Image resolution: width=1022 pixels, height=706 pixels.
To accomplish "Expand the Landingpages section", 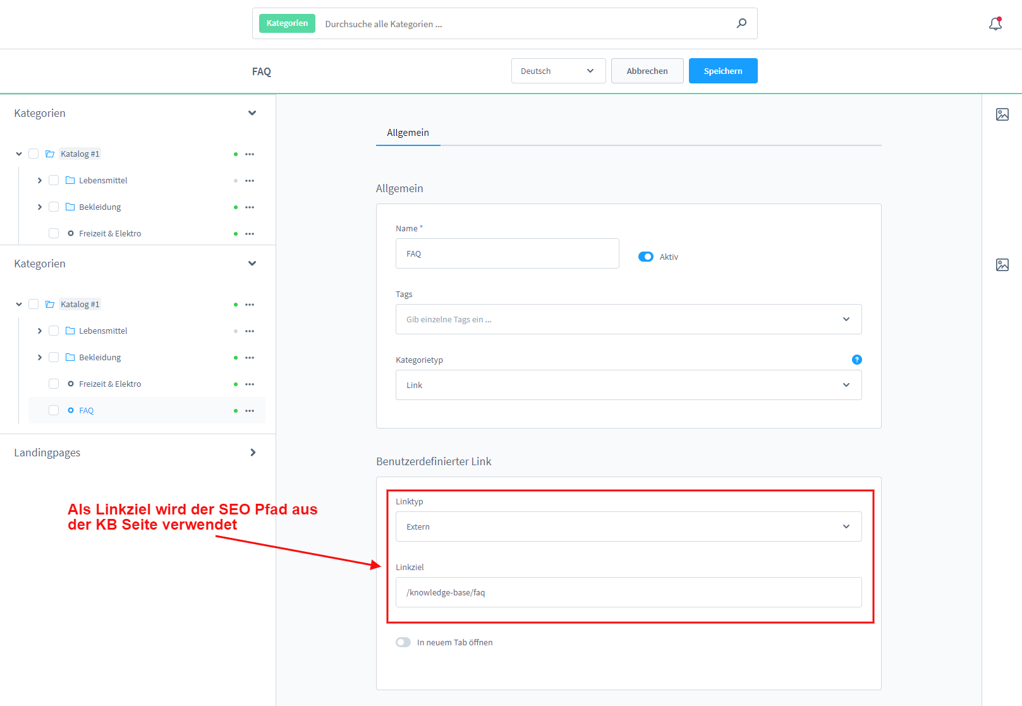I will coord(253,453).
